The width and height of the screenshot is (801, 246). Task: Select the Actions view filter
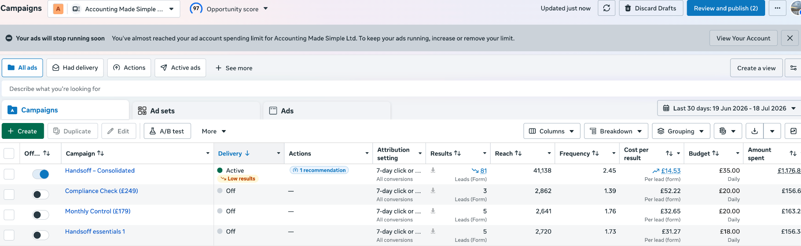point(129,68)
